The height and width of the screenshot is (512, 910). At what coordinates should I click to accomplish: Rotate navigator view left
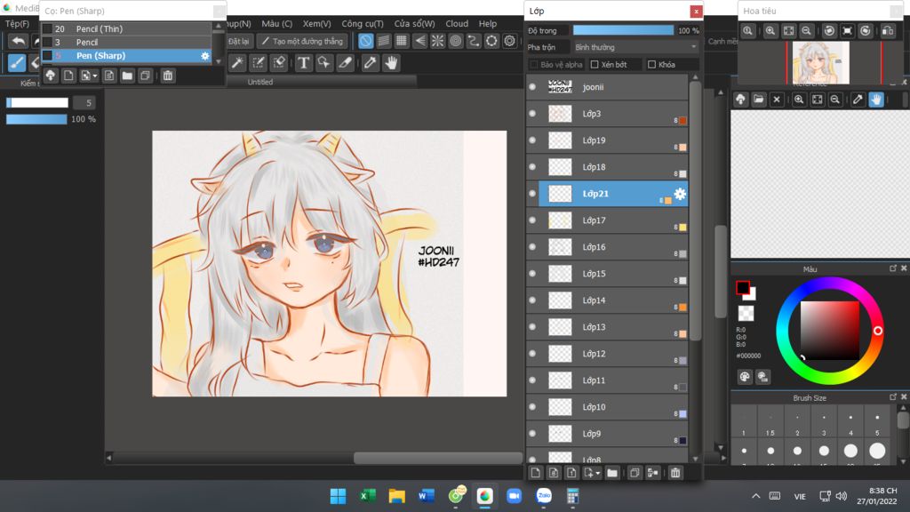click(829, 31)
